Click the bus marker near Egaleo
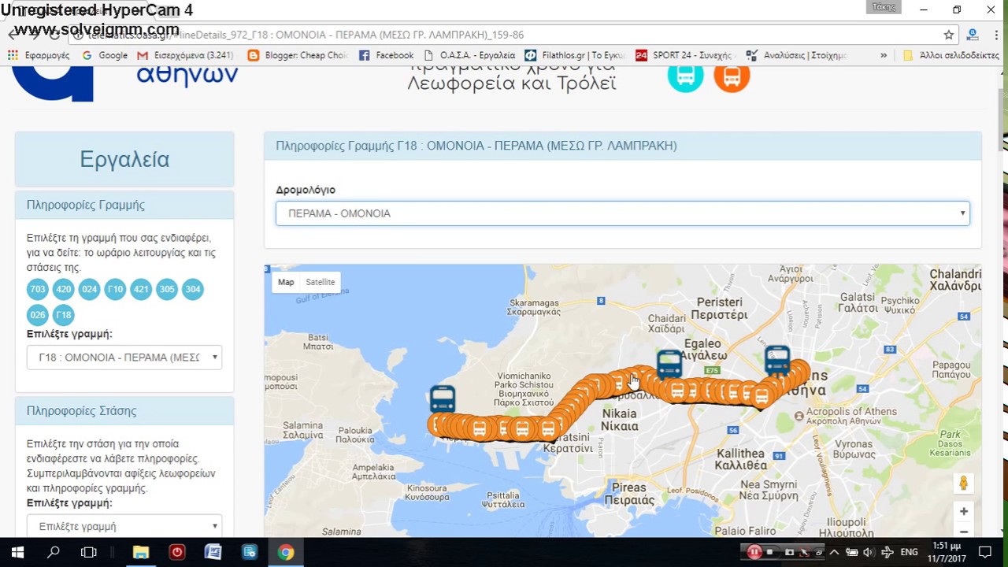 pos(669,363)
